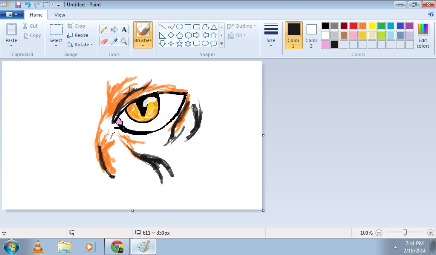Screen dimensions: 436x255
Task: Choose the Six-point star shape
Action: pyautogui.click(x=188, y=44)
